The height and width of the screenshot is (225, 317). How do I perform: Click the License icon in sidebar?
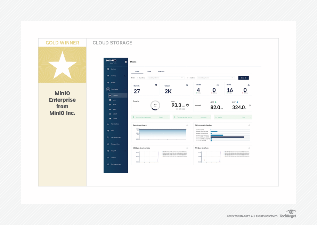[x=108, y=157]
